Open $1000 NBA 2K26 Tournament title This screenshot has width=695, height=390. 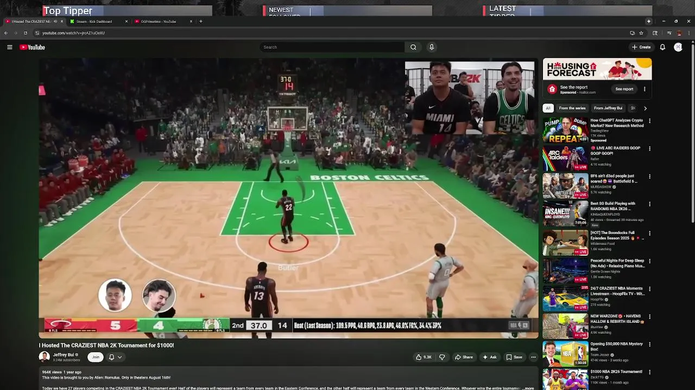pyautogui.click(x=616, y=372)
